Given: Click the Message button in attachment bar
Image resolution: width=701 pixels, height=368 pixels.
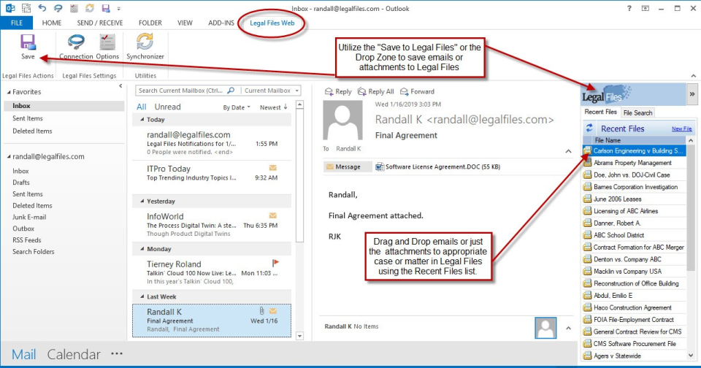Looking at the screenshot, I should 348,166.
